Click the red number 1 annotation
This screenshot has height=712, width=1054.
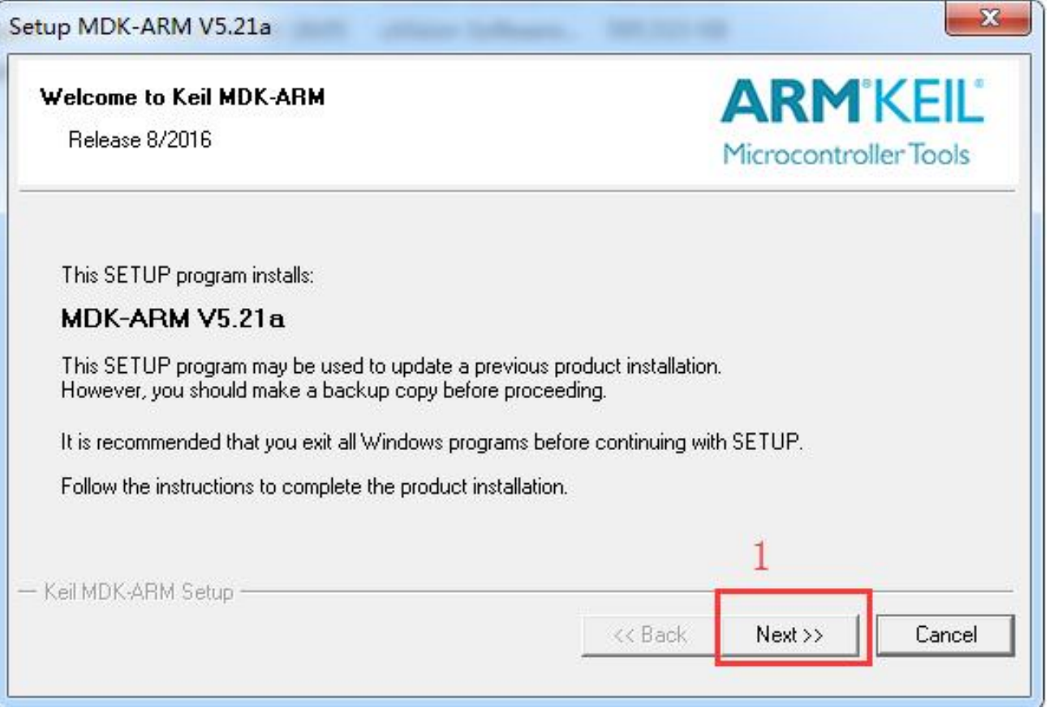pos(760,557)
